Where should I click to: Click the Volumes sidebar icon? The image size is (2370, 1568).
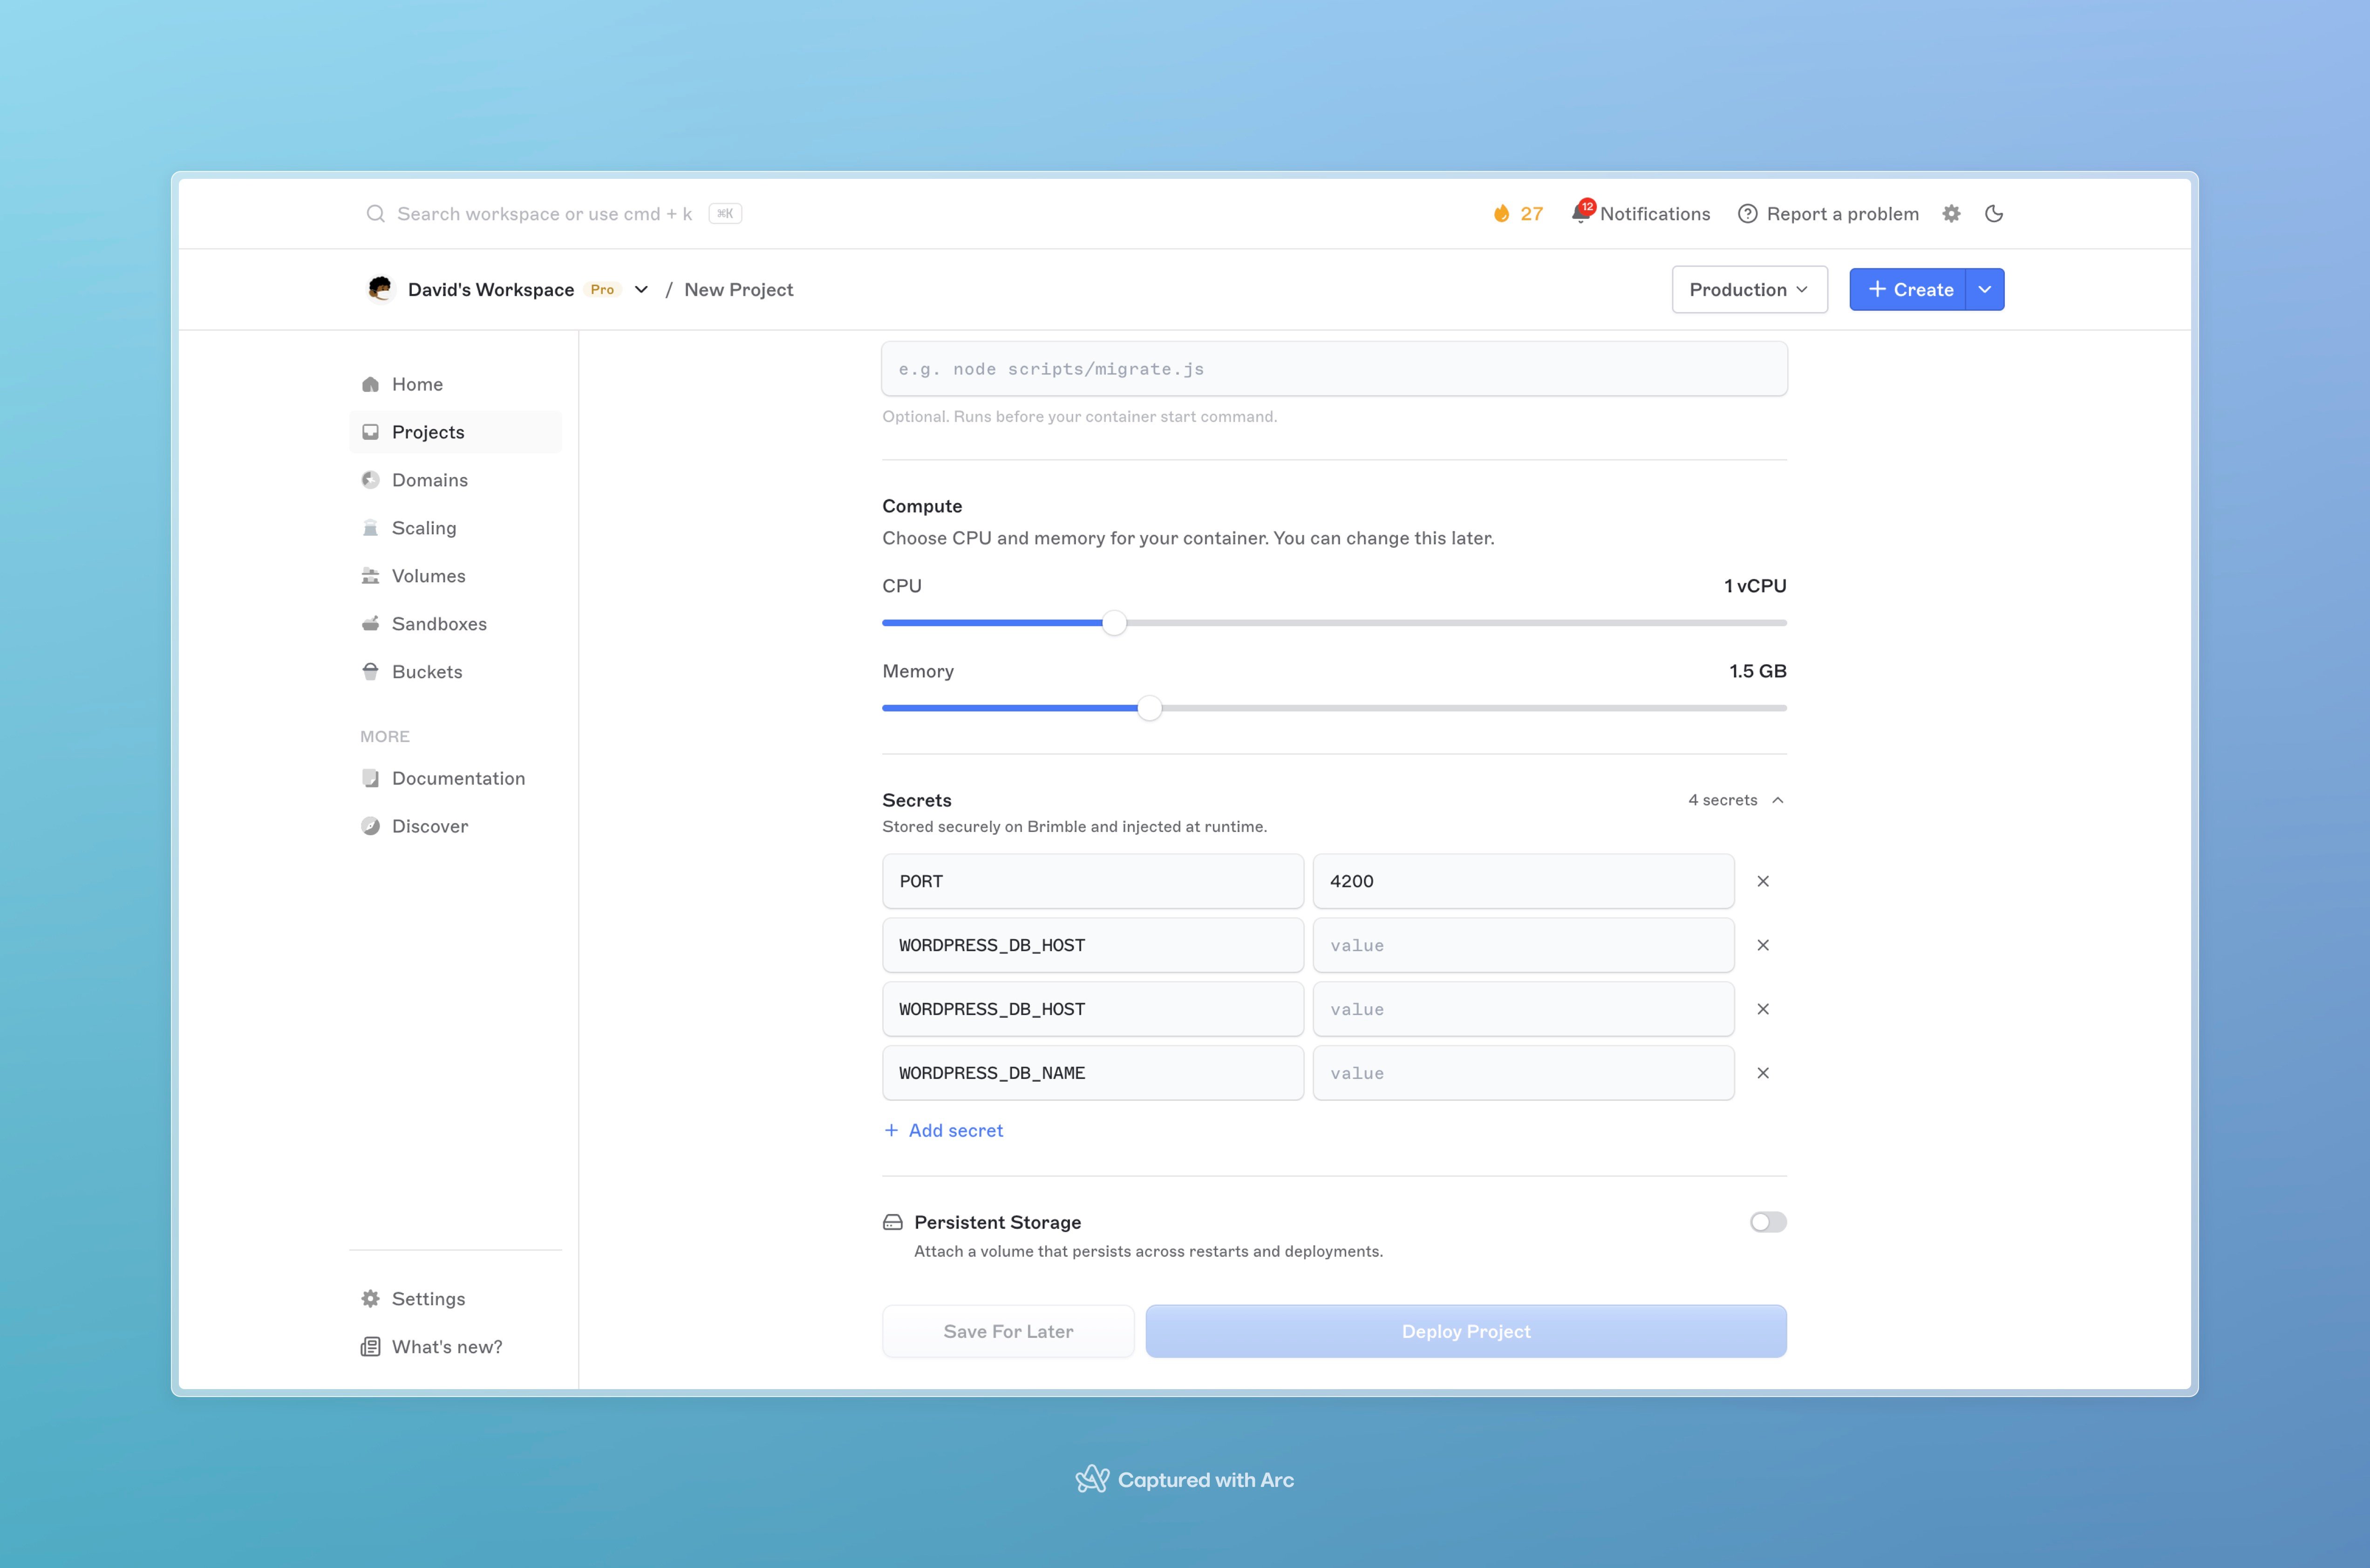370,576
